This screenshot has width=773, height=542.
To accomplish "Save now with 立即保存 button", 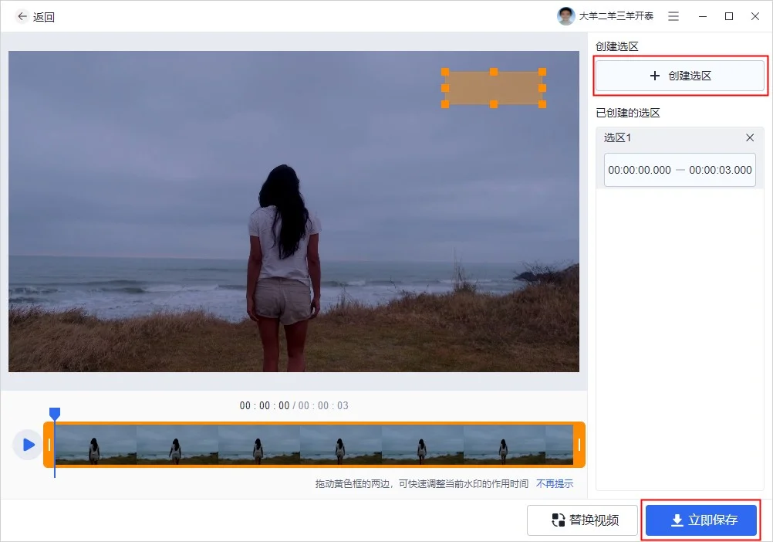I will tap(701, 520).
